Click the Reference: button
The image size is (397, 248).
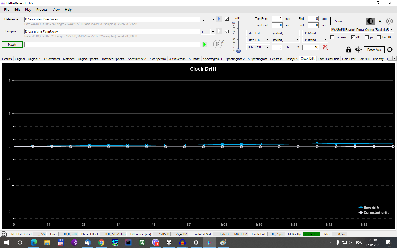12,19
